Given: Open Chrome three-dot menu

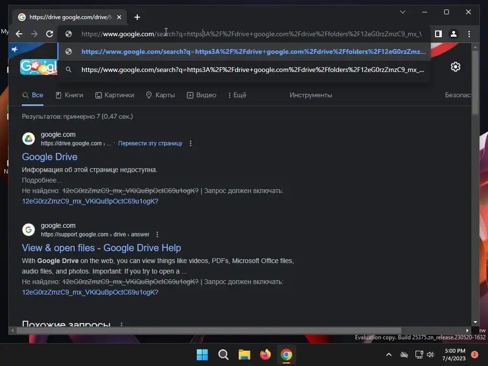Looking at the screenshot, I should click(x=469, y=34).
